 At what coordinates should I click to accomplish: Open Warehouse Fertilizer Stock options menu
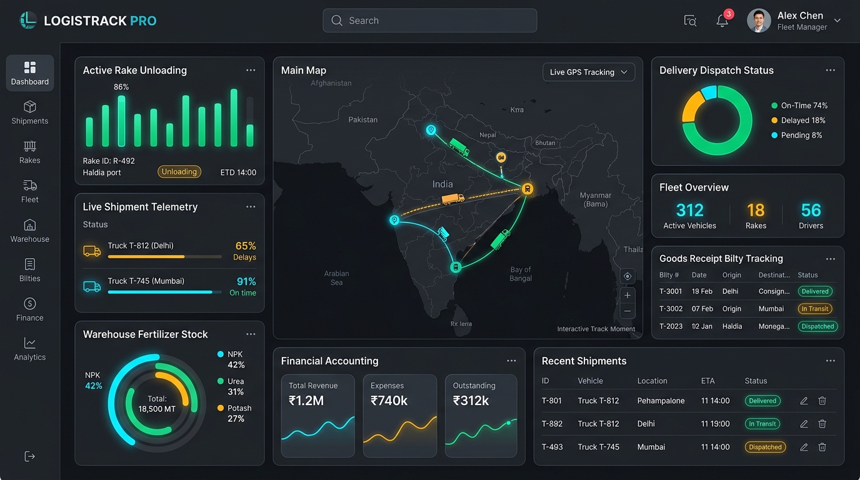point(251,334)
